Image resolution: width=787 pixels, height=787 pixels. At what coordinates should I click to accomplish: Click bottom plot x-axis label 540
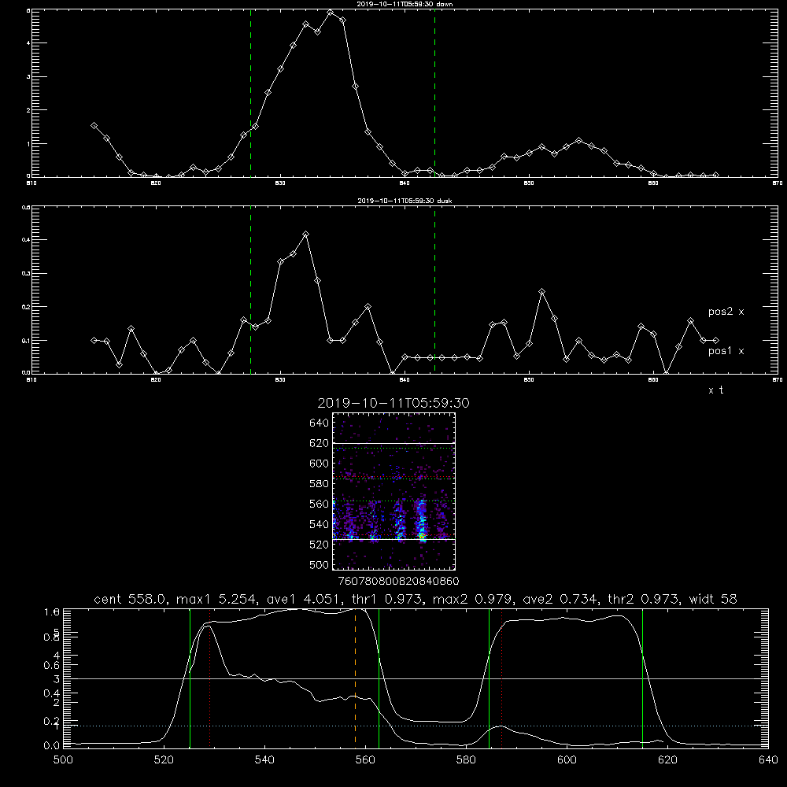coord(264,760)
